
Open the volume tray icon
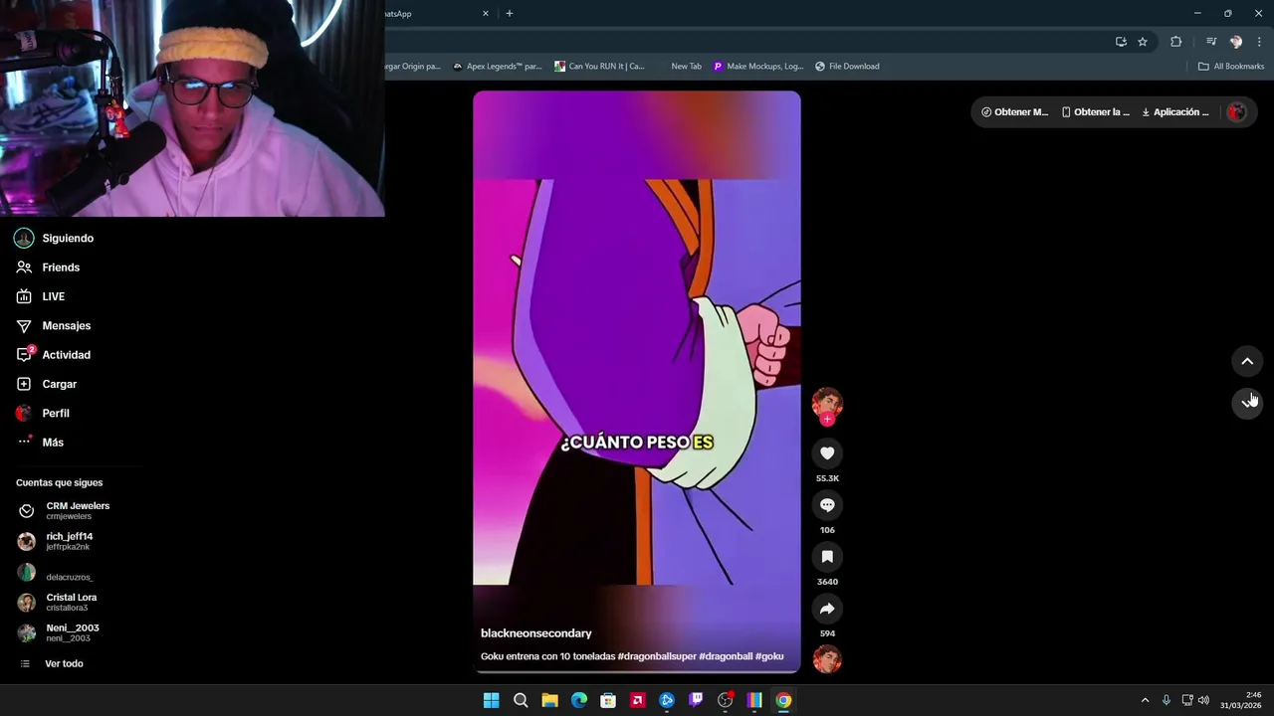tap(1203, 700)
